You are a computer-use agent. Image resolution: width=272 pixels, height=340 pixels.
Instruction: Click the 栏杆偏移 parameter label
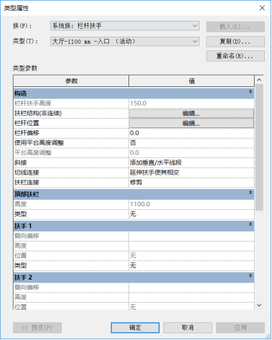click(27, 133)
